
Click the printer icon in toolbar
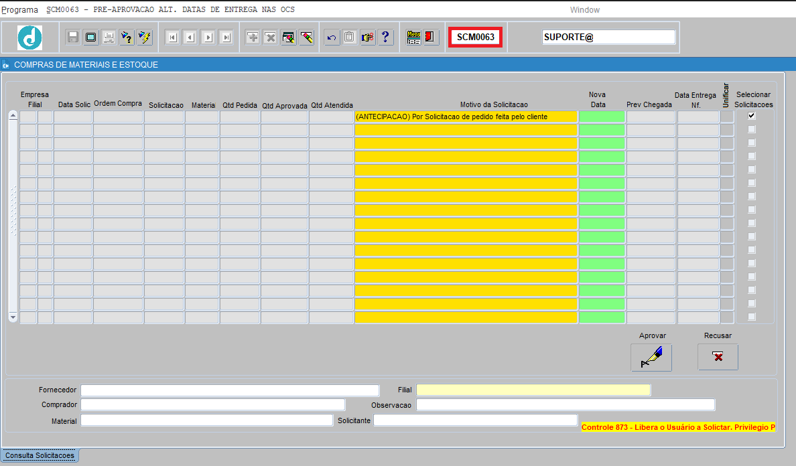pyautogui.click(x=109, y=37)
